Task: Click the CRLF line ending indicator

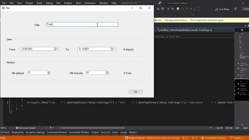Action: (245, 128)
